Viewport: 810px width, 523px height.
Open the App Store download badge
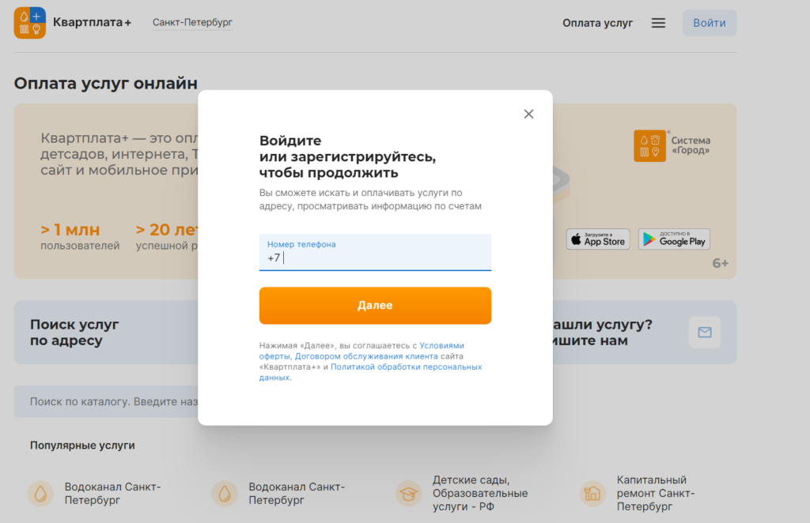(598, 239)
